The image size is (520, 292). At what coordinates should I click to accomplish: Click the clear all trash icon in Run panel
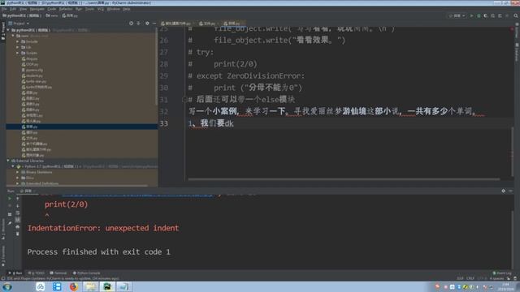point(18,234)
